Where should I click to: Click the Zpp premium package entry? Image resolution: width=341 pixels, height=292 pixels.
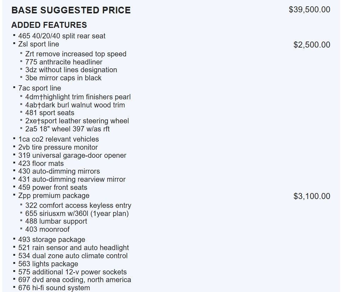54,195
